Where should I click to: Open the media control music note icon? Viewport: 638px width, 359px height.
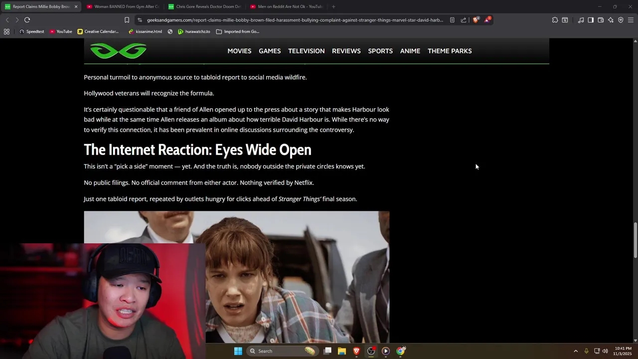click(581, 20)
